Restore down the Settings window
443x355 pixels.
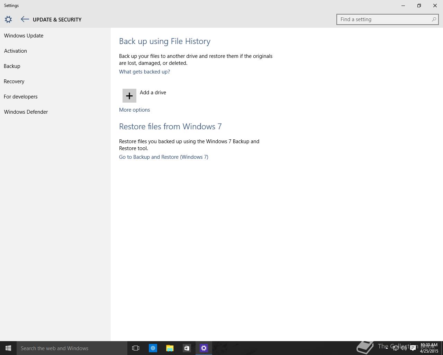(419, 6)
